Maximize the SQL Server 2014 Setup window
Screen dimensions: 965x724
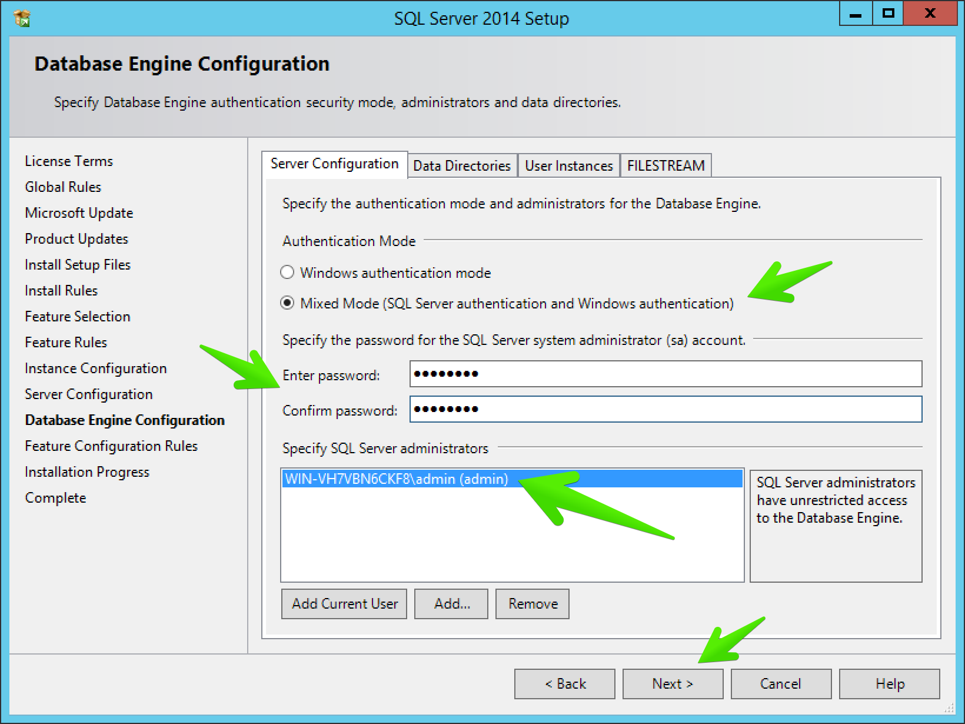click(x=888, y=14)
